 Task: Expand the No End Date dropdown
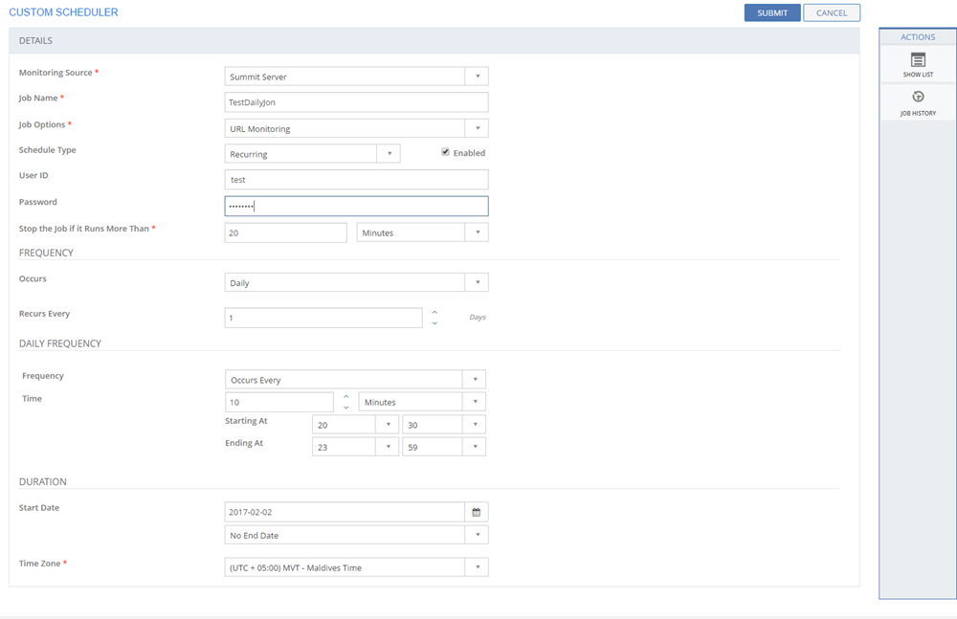[477, 535]
